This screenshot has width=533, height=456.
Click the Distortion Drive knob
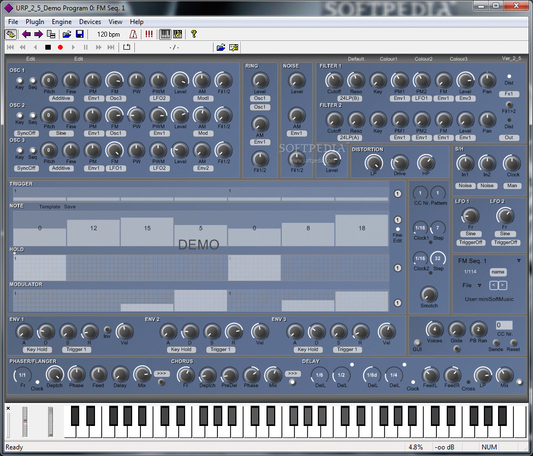(400, 163)
